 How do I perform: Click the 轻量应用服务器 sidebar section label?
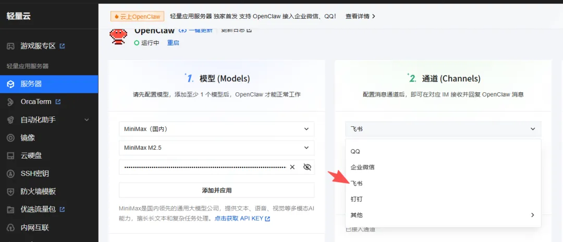[x=28, y=66]
